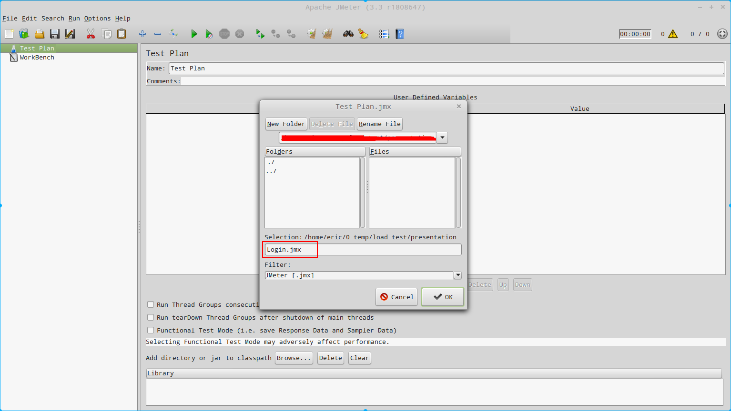The image size is (731, 411).
Task: Click the Folders column header
Action: click(315, 151)
